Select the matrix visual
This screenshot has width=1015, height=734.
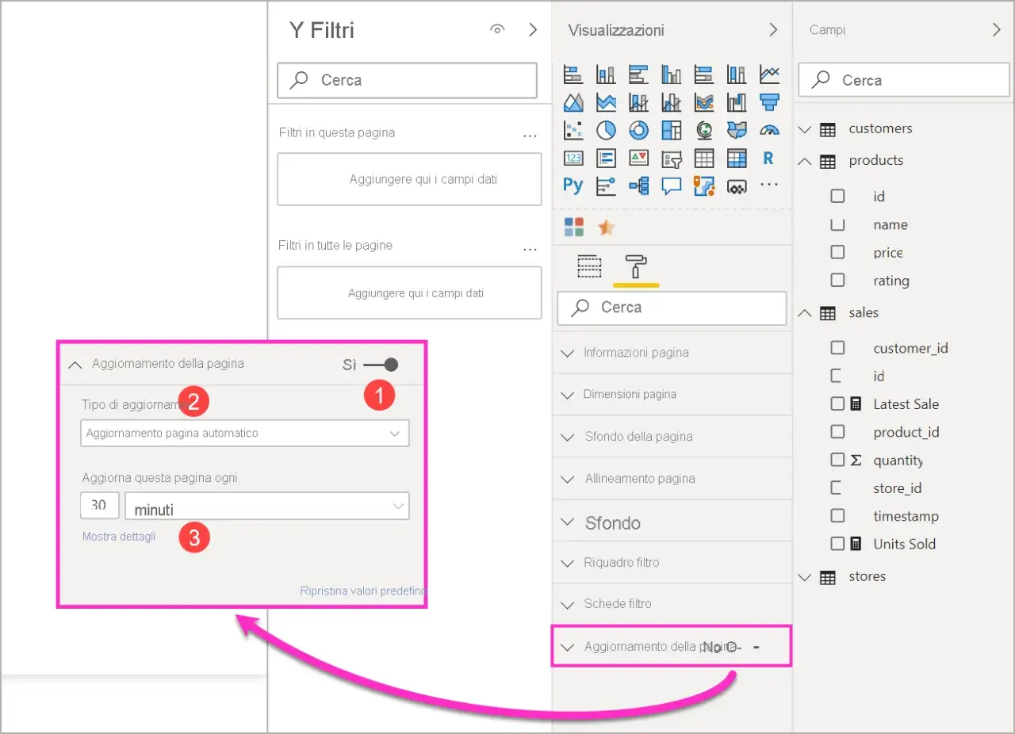tap(736, 158)
